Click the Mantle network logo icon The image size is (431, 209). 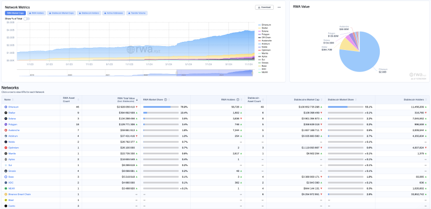[6, 154]
